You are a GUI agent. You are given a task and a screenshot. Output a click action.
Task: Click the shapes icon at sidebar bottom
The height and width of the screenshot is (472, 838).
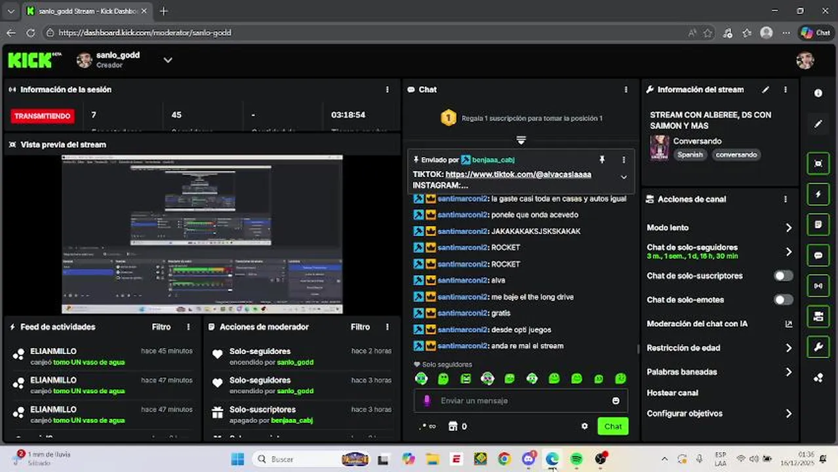tap(818, 378)
